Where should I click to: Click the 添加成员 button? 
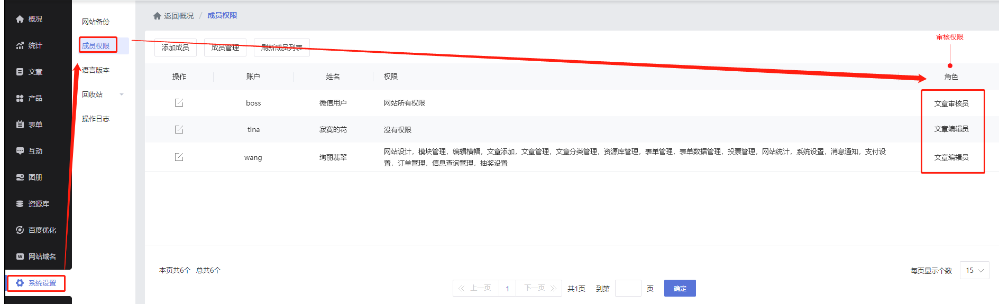pyautogui.click(x=176, y=47)
